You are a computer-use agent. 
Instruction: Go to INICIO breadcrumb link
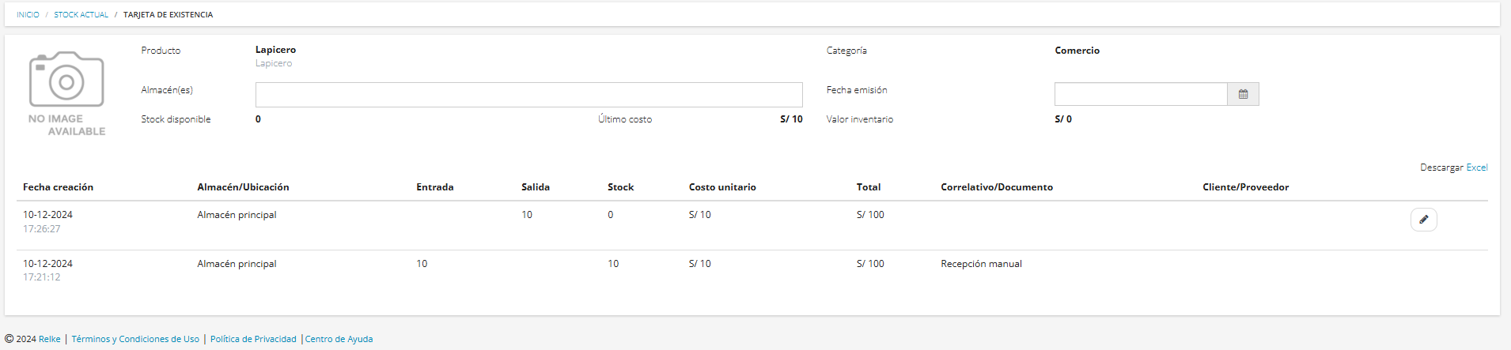coord(28,15)
